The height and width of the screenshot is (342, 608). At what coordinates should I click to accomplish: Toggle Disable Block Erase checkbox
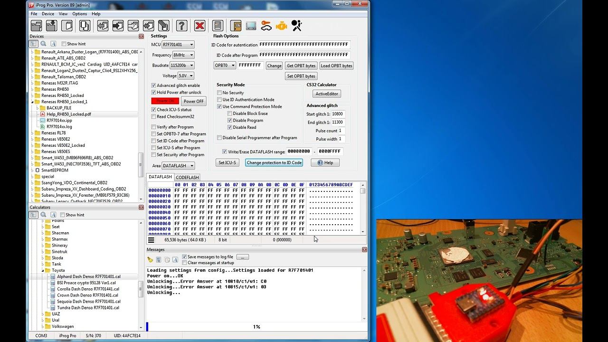tap(230, 114)
